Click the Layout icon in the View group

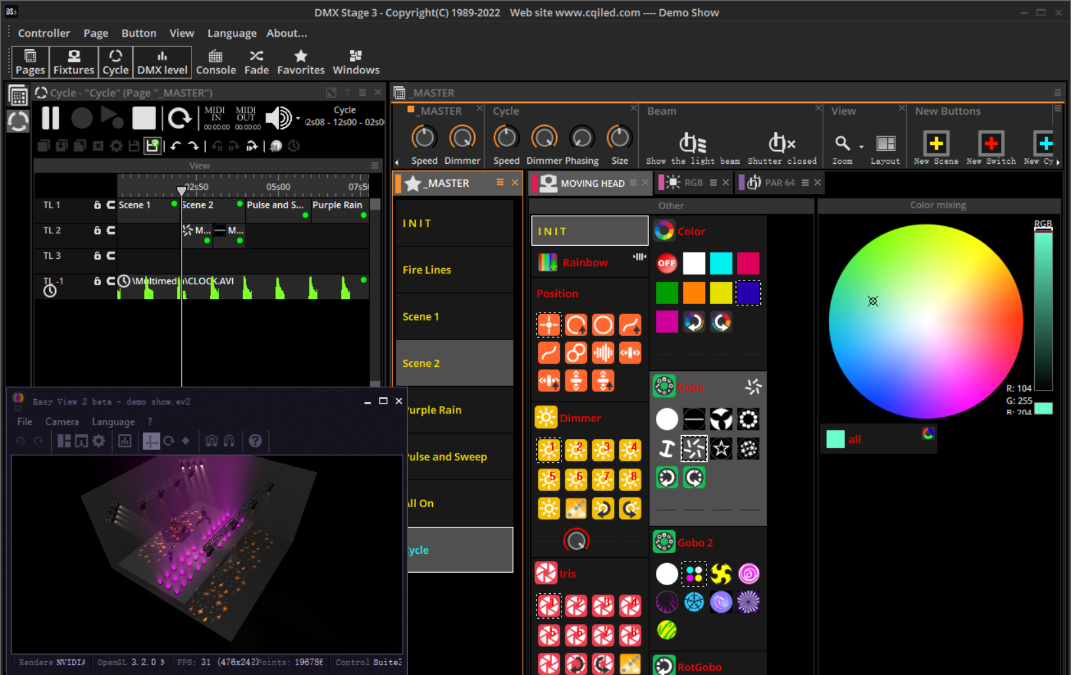(885, 144)
